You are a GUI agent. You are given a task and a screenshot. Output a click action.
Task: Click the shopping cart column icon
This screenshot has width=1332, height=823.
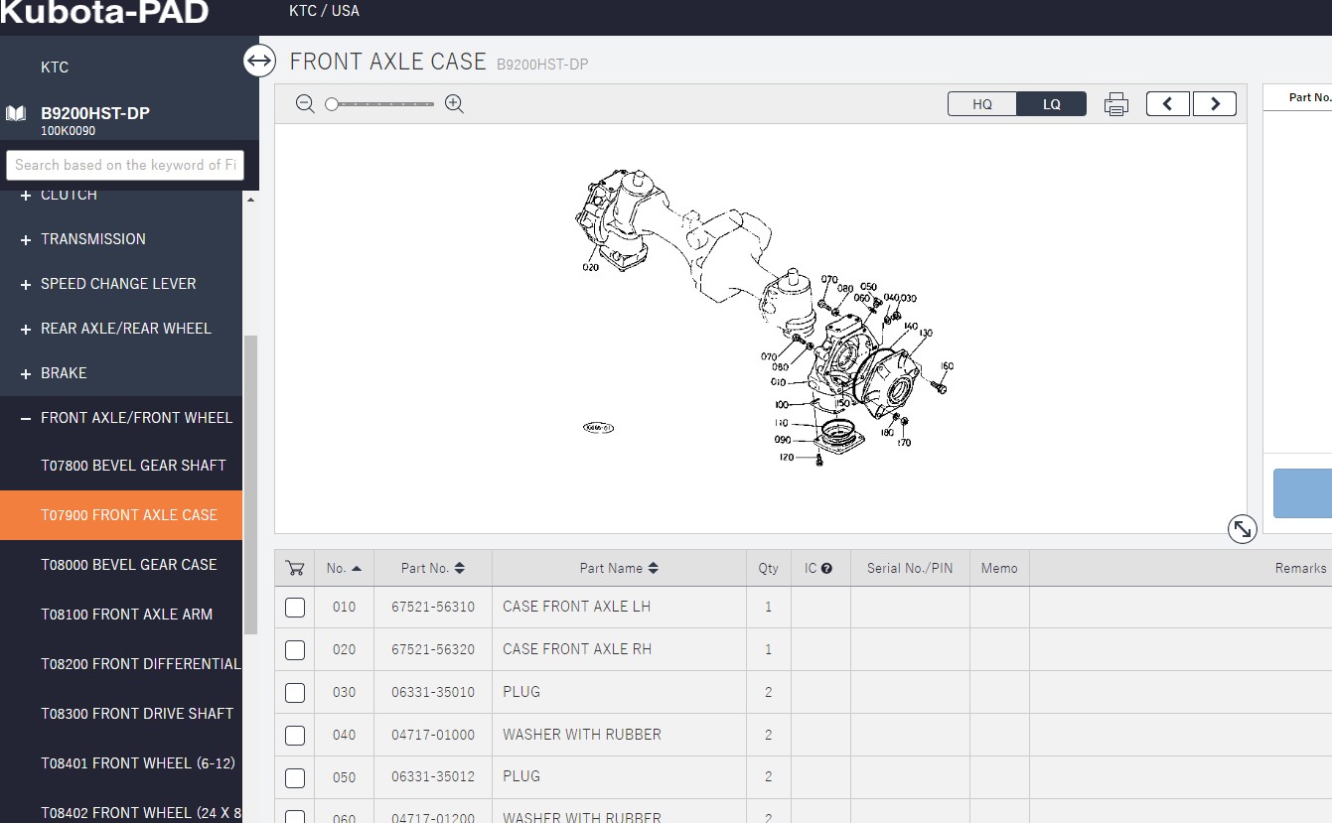coord(294,568)
